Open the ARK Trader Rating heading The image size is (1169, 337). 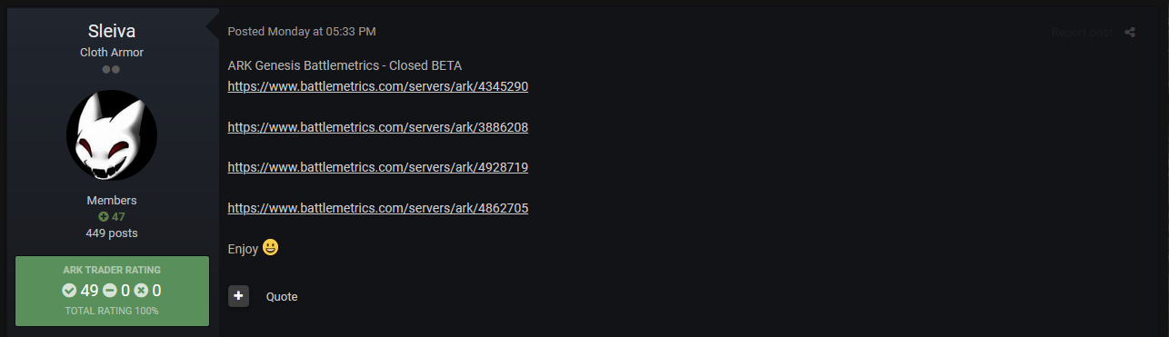pos(112,270)
